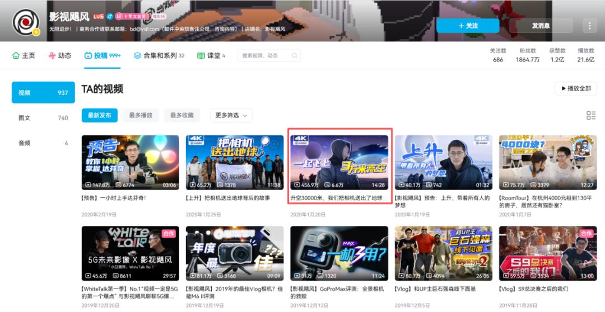Viewport: 605px width, 312px height.
Task: Open thumbnail of 2019年度最佳Vlog相机 video
Action: (235, 253)
